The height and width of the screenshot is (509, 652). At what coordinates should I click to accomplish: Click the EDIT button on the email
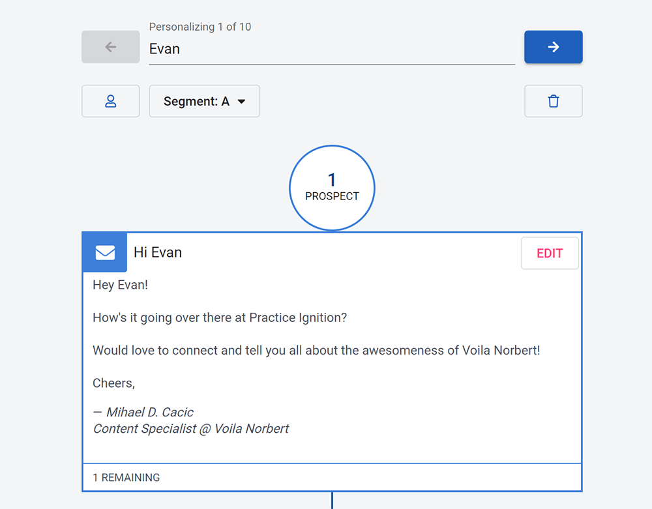click(x=550, y=253)
